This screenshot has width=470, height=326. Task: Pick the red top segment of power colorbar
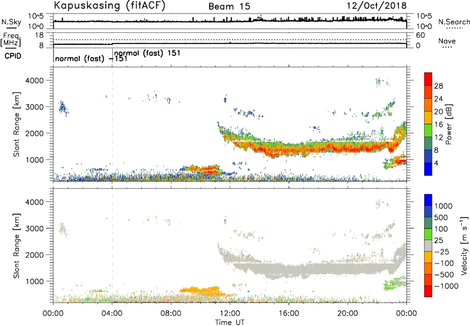pyautogui.click(x=428, y=79)
